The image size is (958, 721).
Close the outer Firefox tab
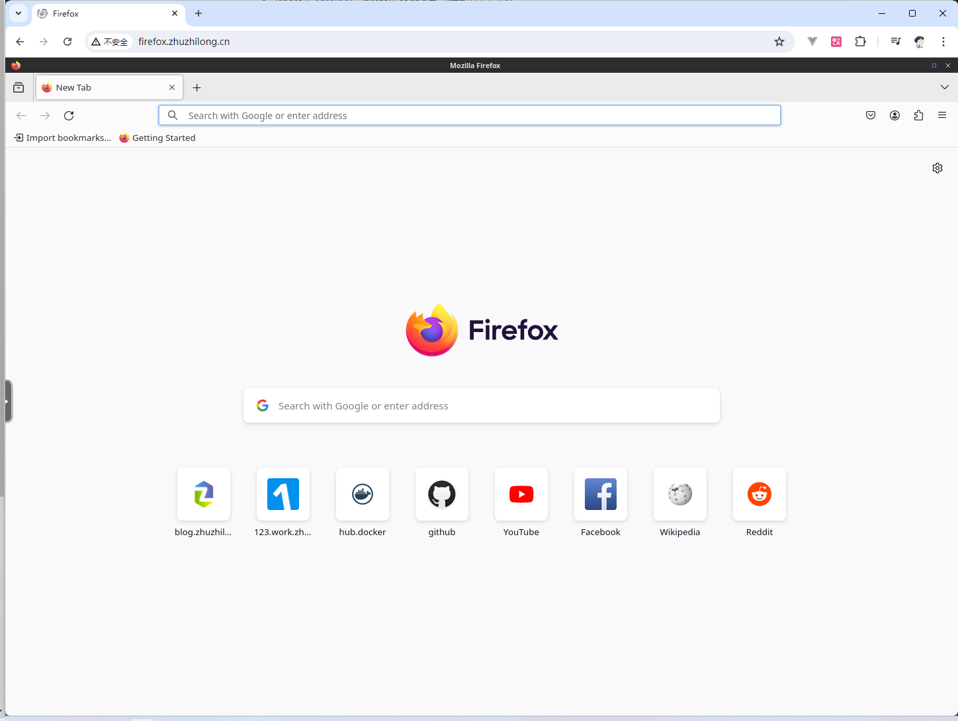coord(175,13)
